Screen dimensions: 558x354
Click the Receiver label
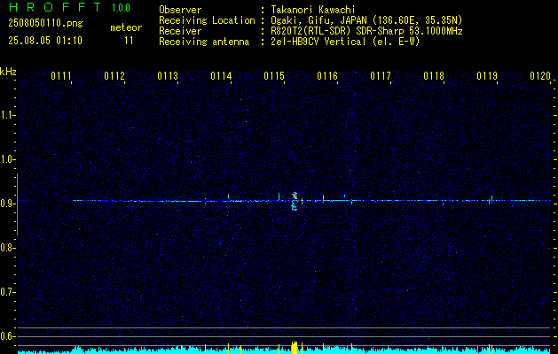pos(180,31)
